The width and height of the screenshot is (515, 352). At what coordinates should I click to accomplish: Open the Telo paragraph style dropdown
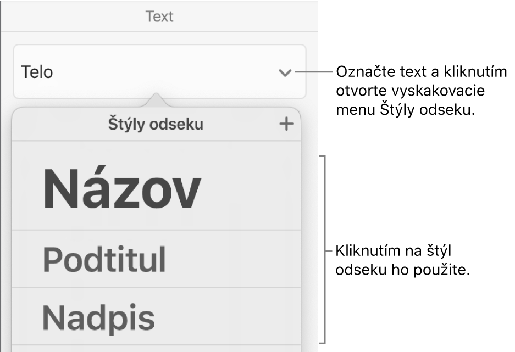click(159, 71)
